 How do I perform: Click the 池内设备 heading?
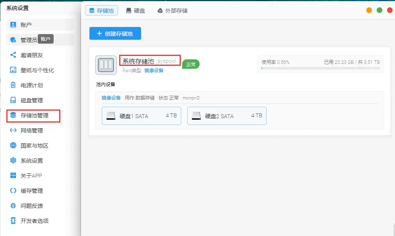tap(106, 84)
